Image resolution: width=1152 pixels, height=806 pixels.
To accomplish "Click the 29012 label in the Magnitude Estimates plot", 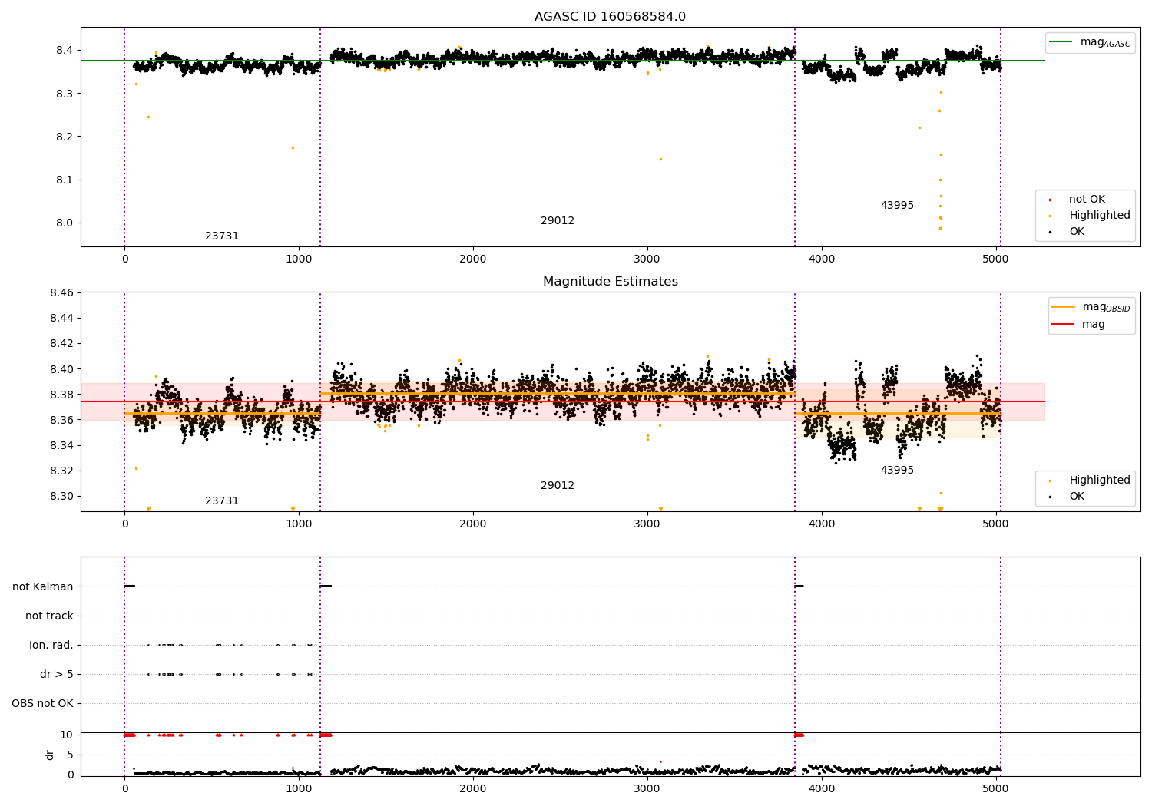I will pos(558,486).
